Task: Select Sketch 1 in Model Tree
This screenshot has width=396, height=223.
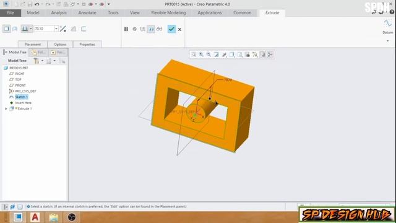Action: [22, 97]
